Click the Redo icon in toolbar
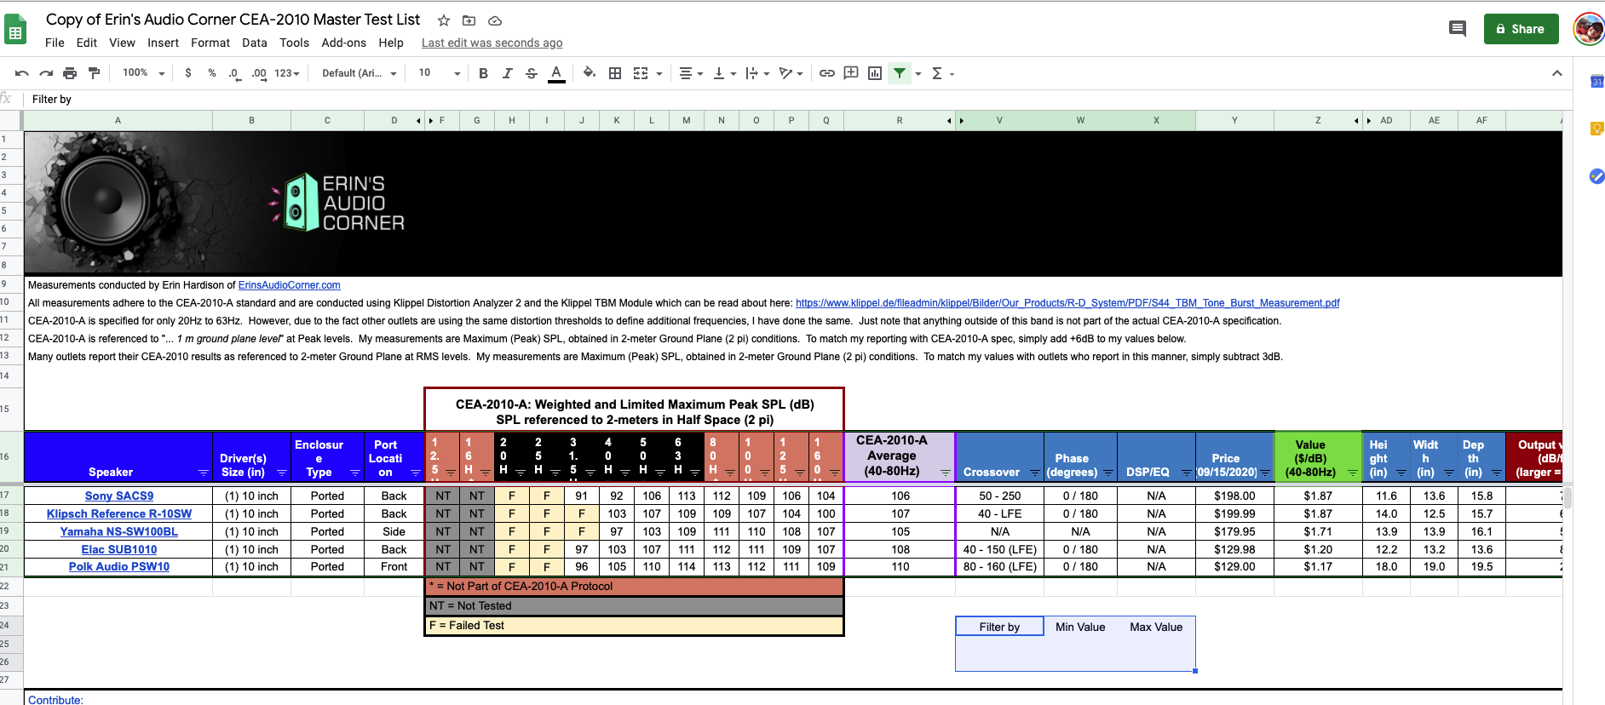Screen dimensions: 1605x705 coord(46,73)
